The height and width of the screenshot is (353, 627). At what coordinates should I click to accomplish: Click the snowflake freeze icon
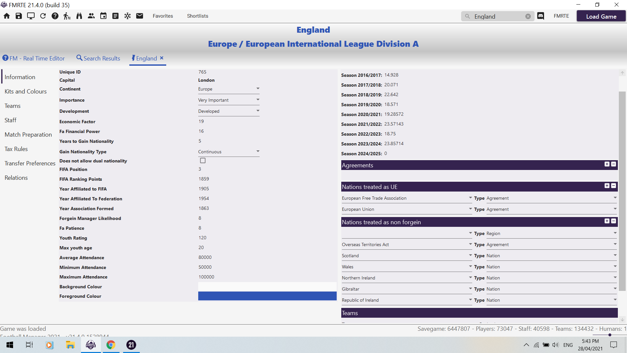click(127, 16)
